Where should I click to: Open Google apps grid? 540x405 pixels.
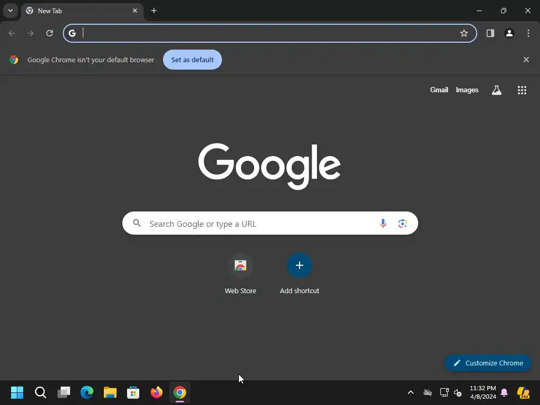(522, 90)
